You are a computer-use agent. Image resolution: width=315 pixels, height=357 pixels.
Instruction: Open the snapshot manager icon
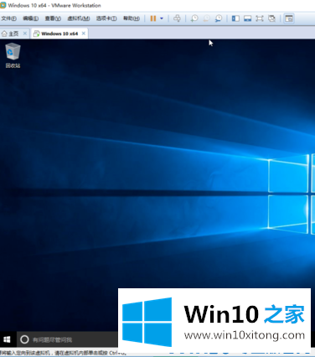219,18
